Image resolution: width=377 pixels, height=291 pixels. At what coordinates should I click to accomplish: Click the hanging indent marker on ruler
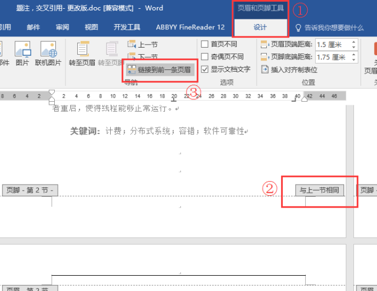click(52, 98)
